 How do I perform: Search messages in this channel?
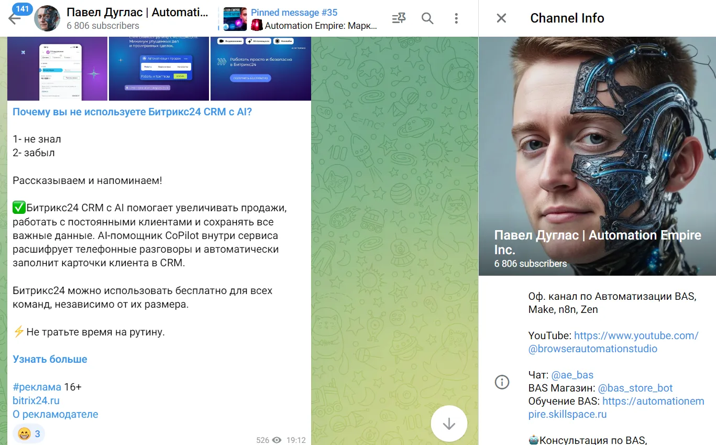click(427, 18)
